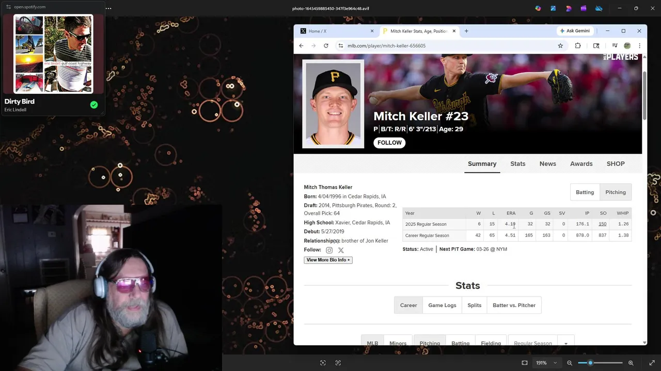Open Clipchamp video icon in Photos title bar
The width and height of the screenshot is (661, 371).
tap(584, 8)
